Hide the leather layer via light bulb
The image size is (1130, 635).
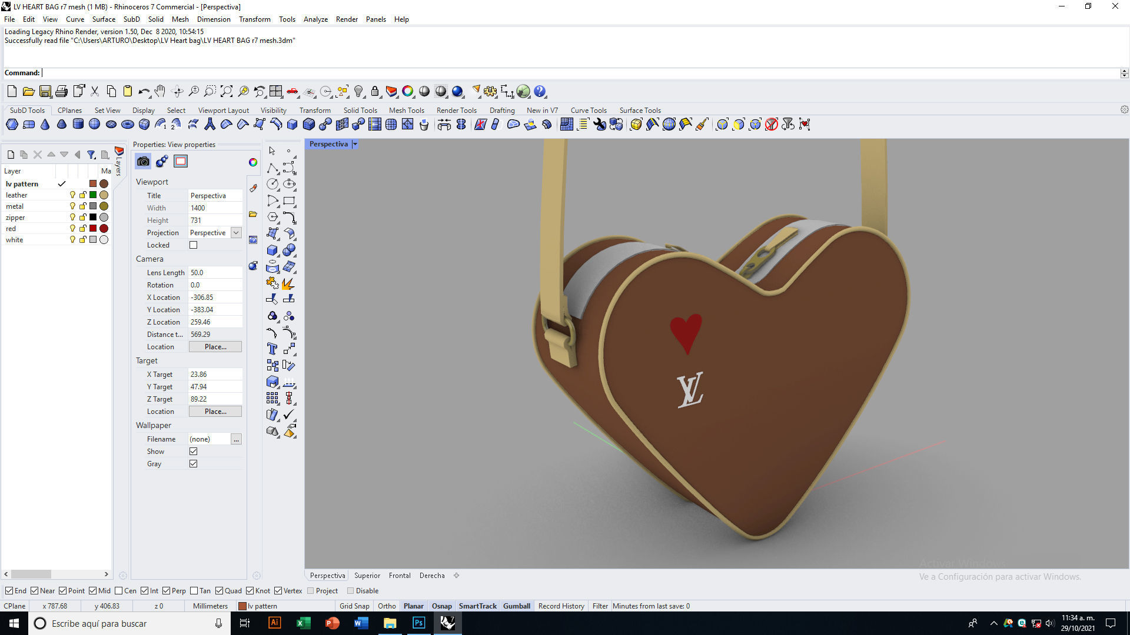(72, 195)
